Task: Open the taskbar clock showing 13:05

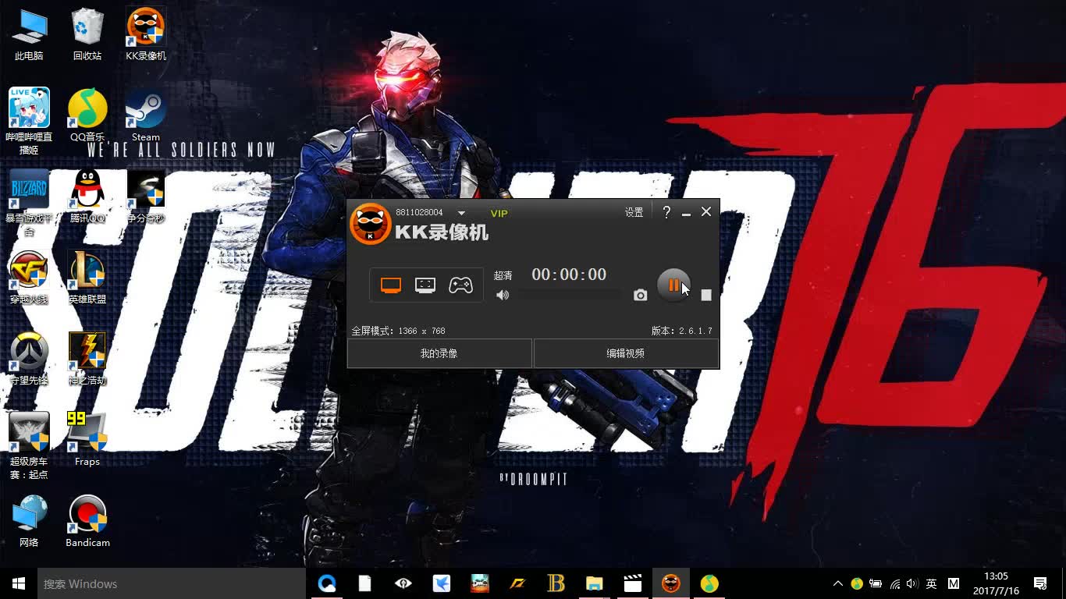Action: (x=996, y=583)
